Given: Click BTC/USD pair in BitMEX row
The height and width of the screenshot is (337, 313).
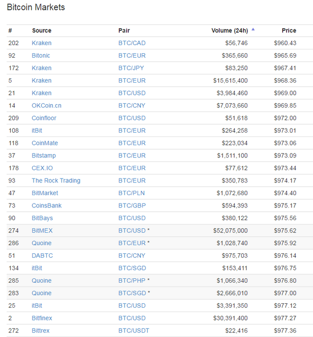Looking at the screenshot, I should point(132,230).
